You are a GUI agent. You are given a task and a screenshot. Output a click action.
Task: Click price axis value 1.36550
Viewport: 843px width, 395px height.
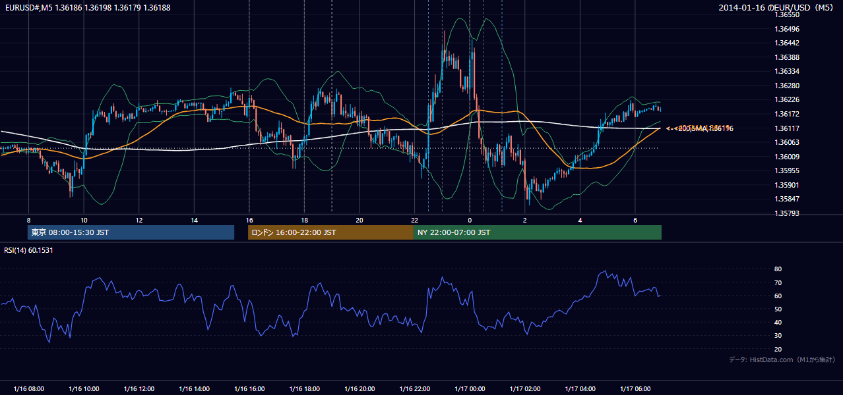(x=786, y=14)
